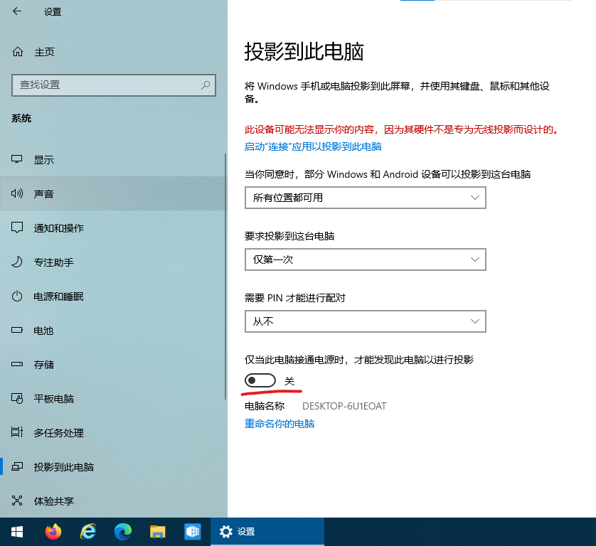Select 声音 in the system sidebar
This screenshot has width=596, height=546.
[x=43, y=193]
